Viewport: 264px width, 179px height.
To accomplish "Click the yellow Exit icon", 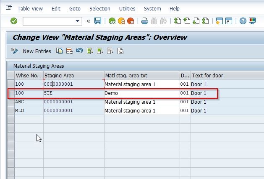I will [121, 21].
